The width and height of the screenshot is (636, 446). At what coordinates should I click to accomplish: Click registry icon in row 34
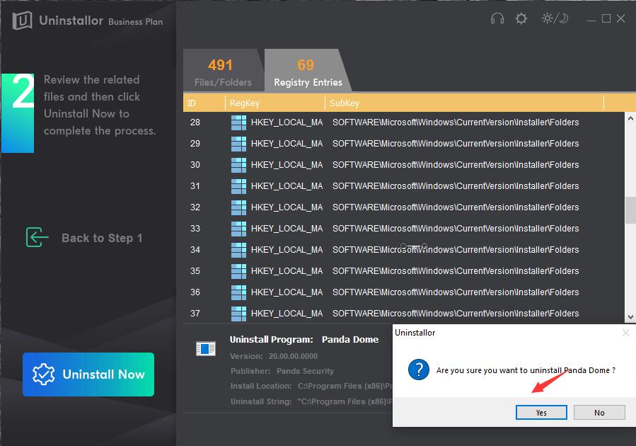[x=238, y=250]
